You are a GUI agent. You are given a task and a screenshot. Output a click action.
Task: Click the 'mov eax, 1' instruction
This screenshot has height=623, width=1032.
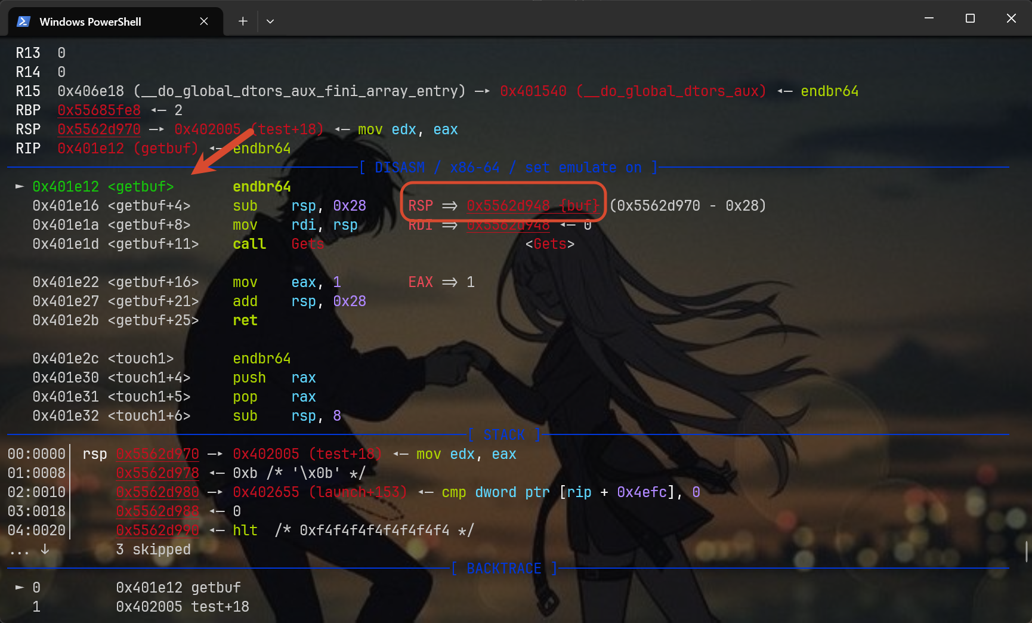287,282
